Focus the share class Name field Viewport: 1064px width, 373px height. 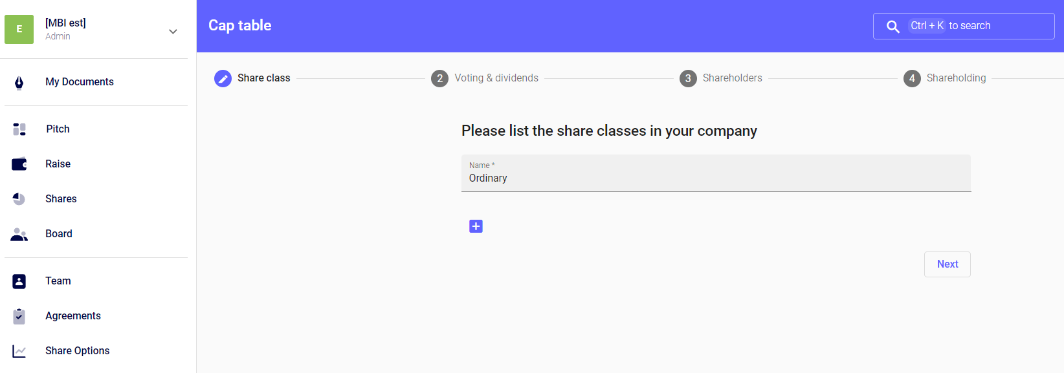pyautogui.click(x=716, y=178)
